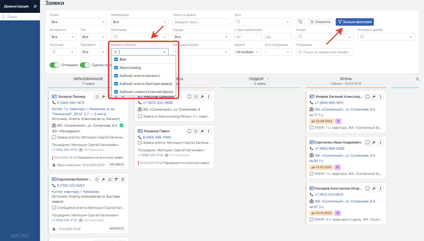Click smiley icon on Харламова card

click(110, 179)
